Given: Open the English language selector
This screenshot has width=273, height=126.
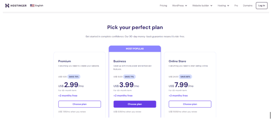Looking at the screenshot, I should pyautogui.click(x=37, y=6).
